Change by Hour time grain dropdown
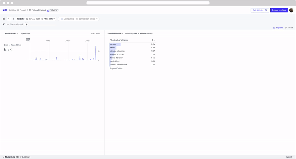Screen dimensions: 296x159 pos(25,34)
